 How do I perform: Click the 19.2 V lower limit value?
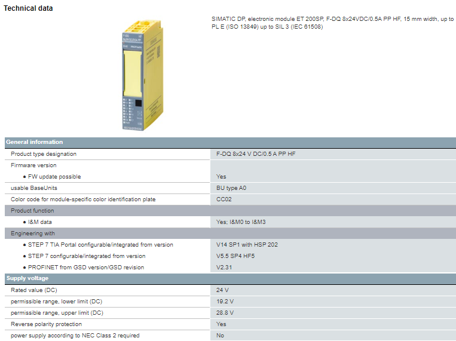tap(225, 302)
